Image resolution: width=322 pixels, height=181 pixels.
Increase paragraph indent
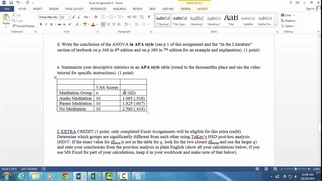click(135, 17)
